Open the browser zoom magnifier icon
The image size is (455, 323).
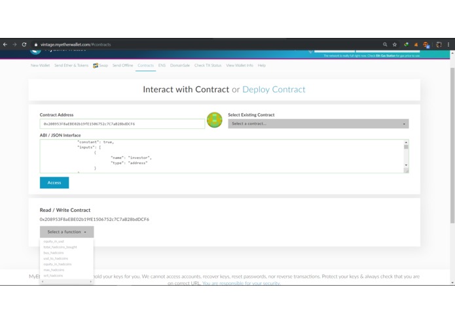click(x=385, y=44)
